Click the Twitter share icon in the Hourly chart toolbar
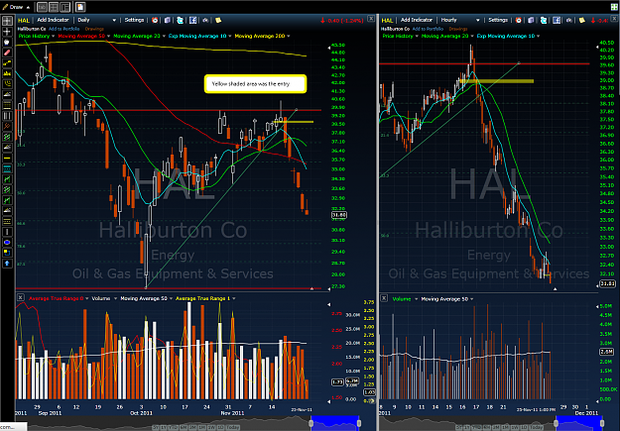Viewport: 620px width, 431px height. pyautogui.click(x=544, y=20)
